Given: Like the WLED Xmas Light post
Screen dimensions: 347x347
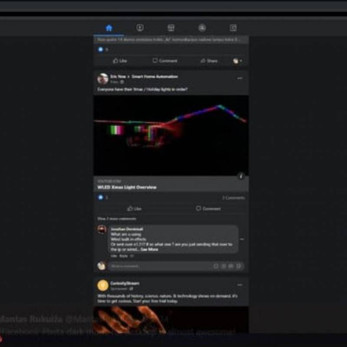Looking at the screenshot, I should click(x=134, y=209).
